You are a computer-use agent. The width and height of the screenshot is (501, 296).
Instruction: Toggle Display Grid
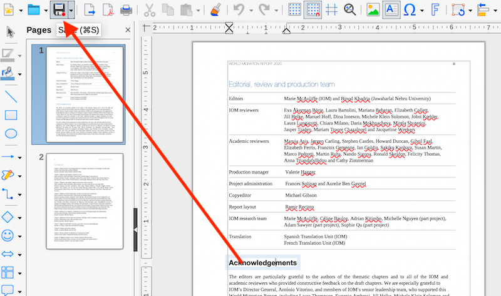tap(294, 9)
